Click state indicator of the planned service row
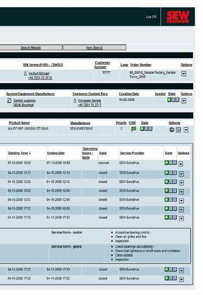 click(x=171, y=162)
